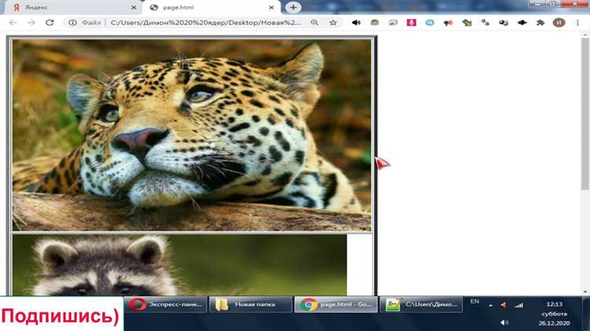Open the network signal tray icon

(519, 305)
